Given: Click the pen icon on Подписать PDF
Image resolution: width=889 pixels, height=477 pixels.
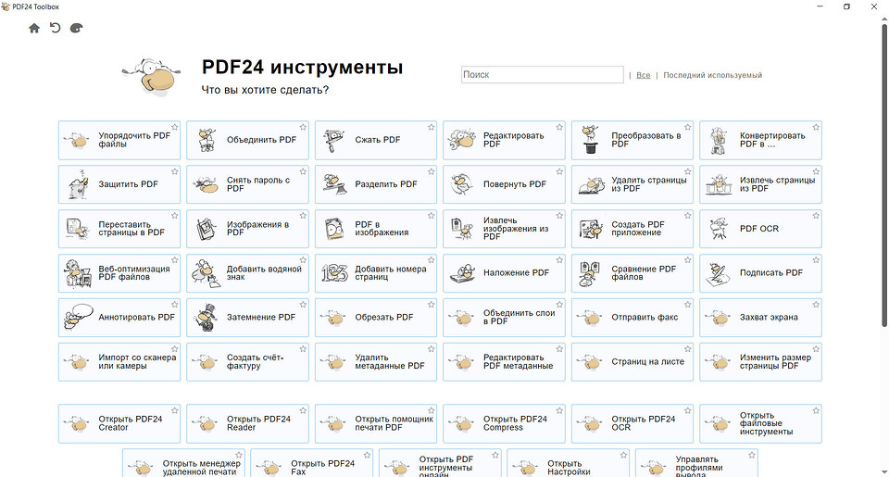Looking at the screenshot, I should (719, 273).
